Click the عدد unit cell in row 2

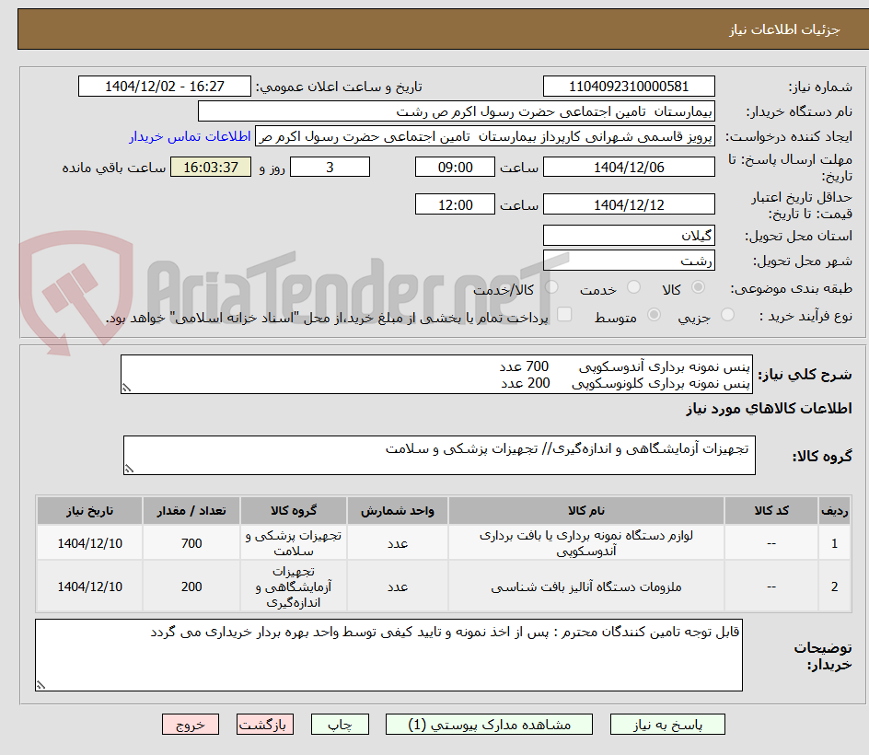click(x=398, y=587)
